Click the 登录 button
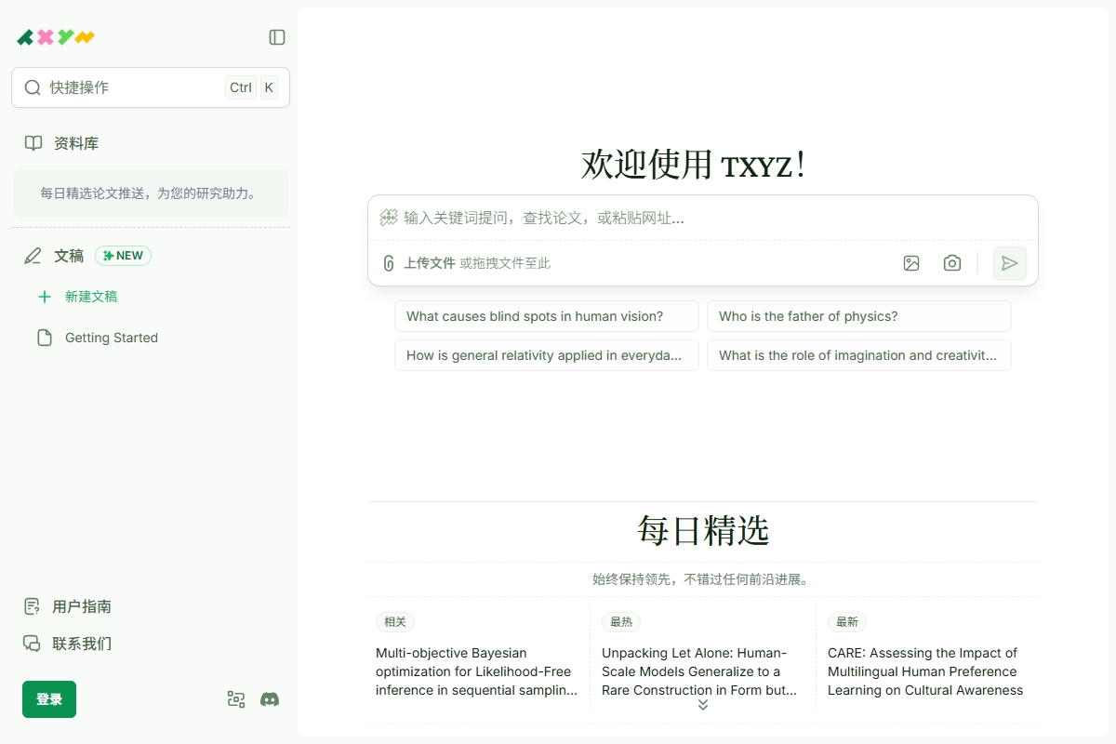 pos(48,698)
